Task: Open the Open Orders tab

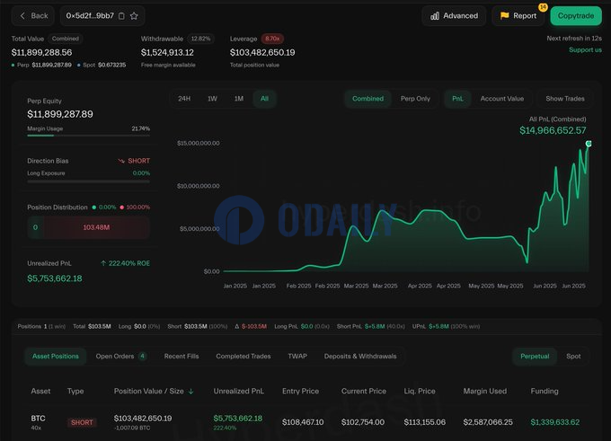Action: pyautogui.click(x=120, y=356)
